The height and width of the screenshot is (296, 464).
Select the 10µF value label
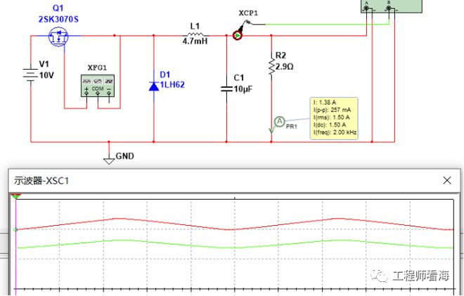click(x=243, y=89)
